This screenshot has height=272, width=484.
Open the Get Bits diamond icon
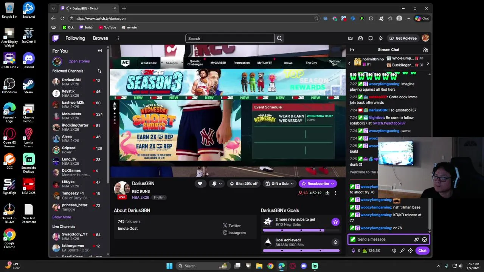pyautogui.click(x=380, y=38)
